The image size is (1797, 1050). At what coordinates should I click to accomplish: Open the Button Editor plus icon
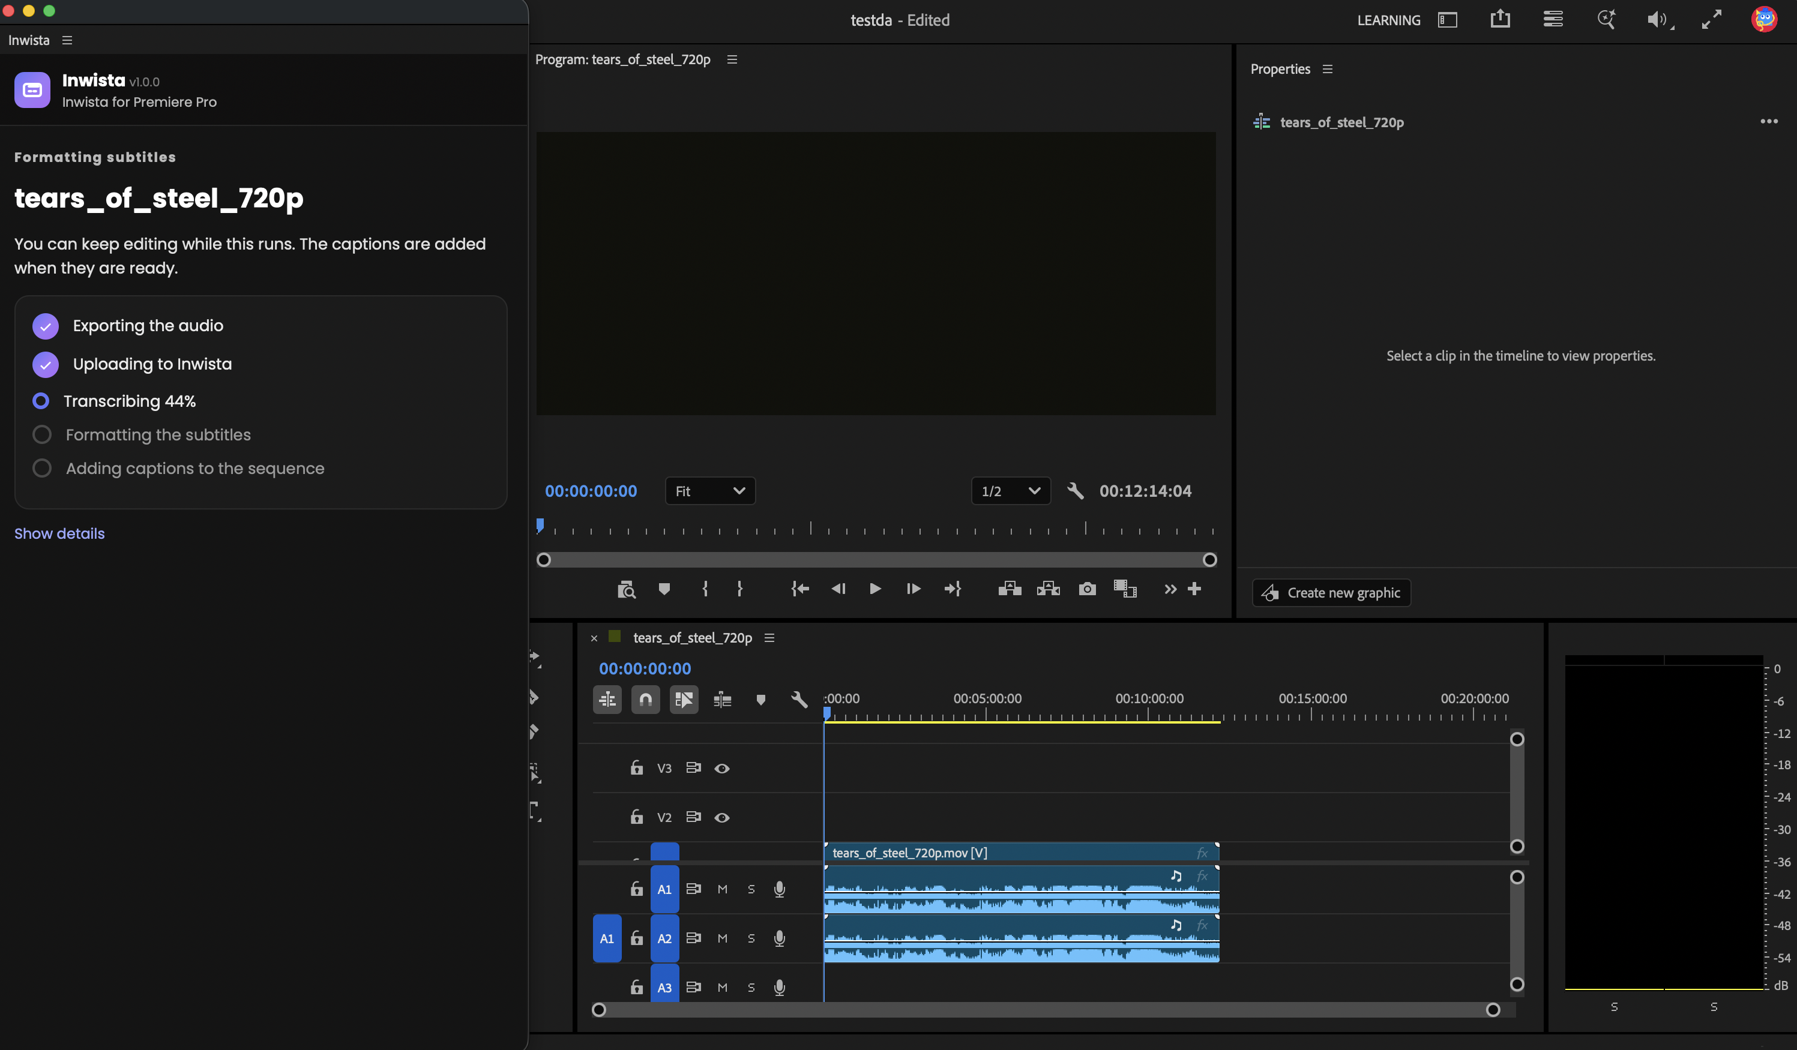point(1194,589)
